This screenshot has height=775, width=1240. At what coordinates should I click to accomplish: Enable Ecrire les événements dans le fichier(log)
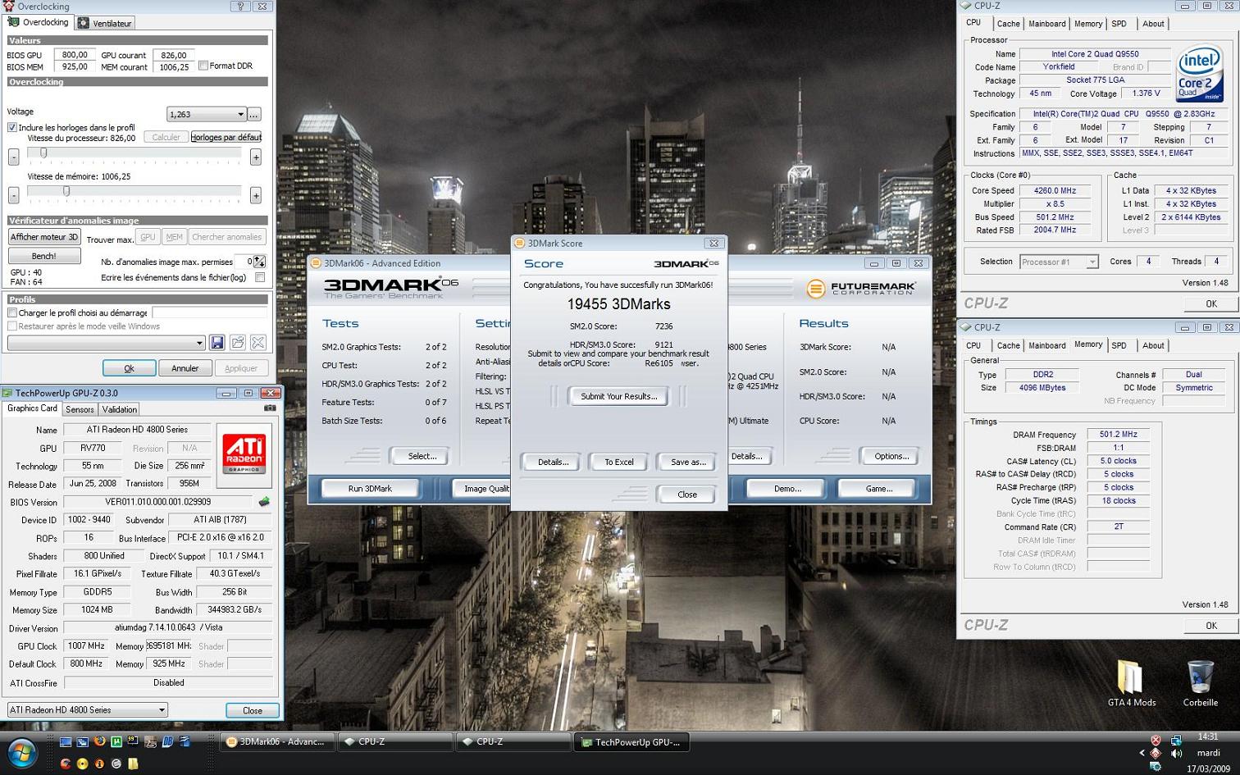[260, 277]
